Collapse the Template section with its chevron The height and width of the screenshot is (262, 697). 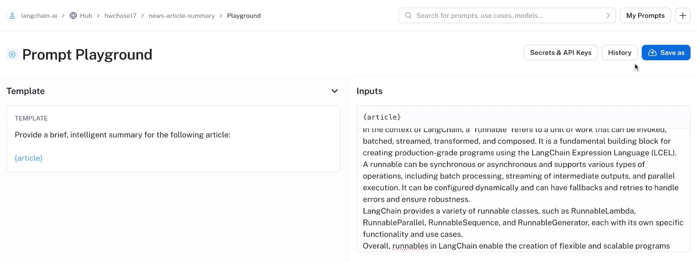coord(334,91)
